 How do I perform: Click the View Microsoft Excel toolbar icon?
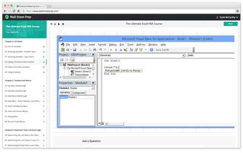tap(63, 50)
